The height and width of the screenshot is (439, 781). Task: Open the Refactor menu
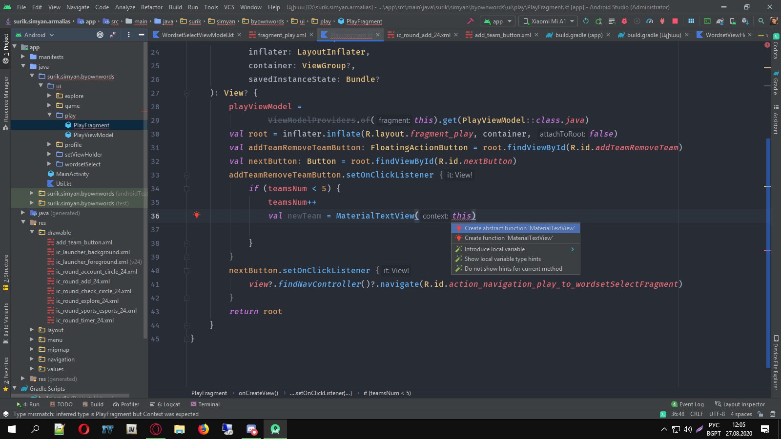(x=152, y=7)
